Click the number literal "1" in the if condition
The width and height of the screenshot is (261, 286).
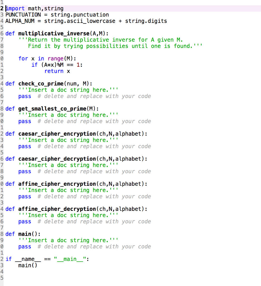coord(78,65)
